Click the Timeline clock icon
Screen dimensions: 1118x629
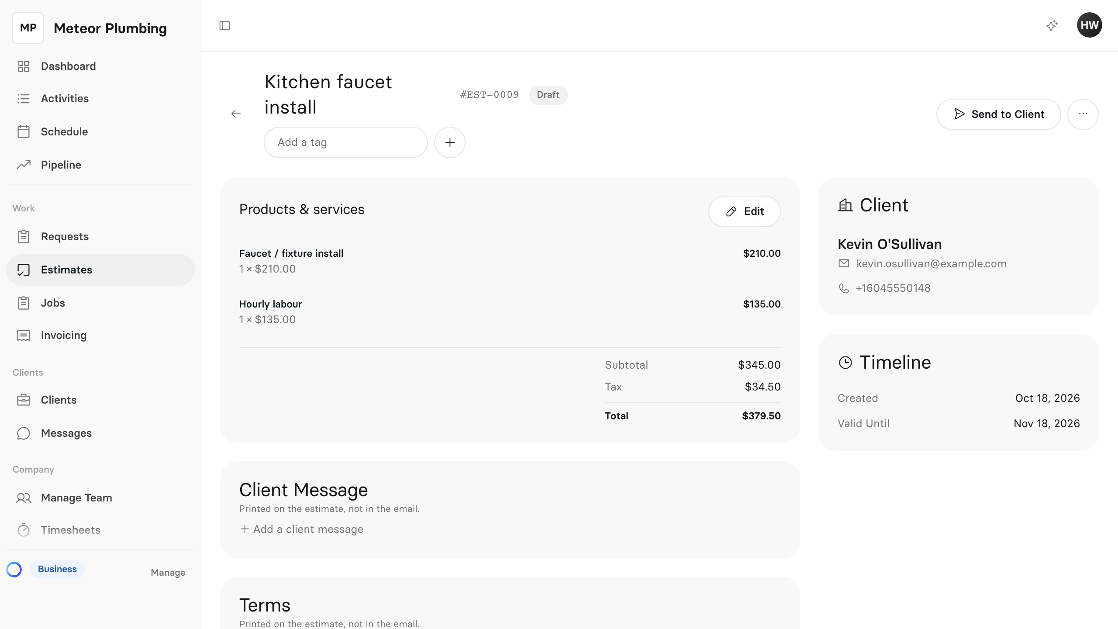click(845, 363)
